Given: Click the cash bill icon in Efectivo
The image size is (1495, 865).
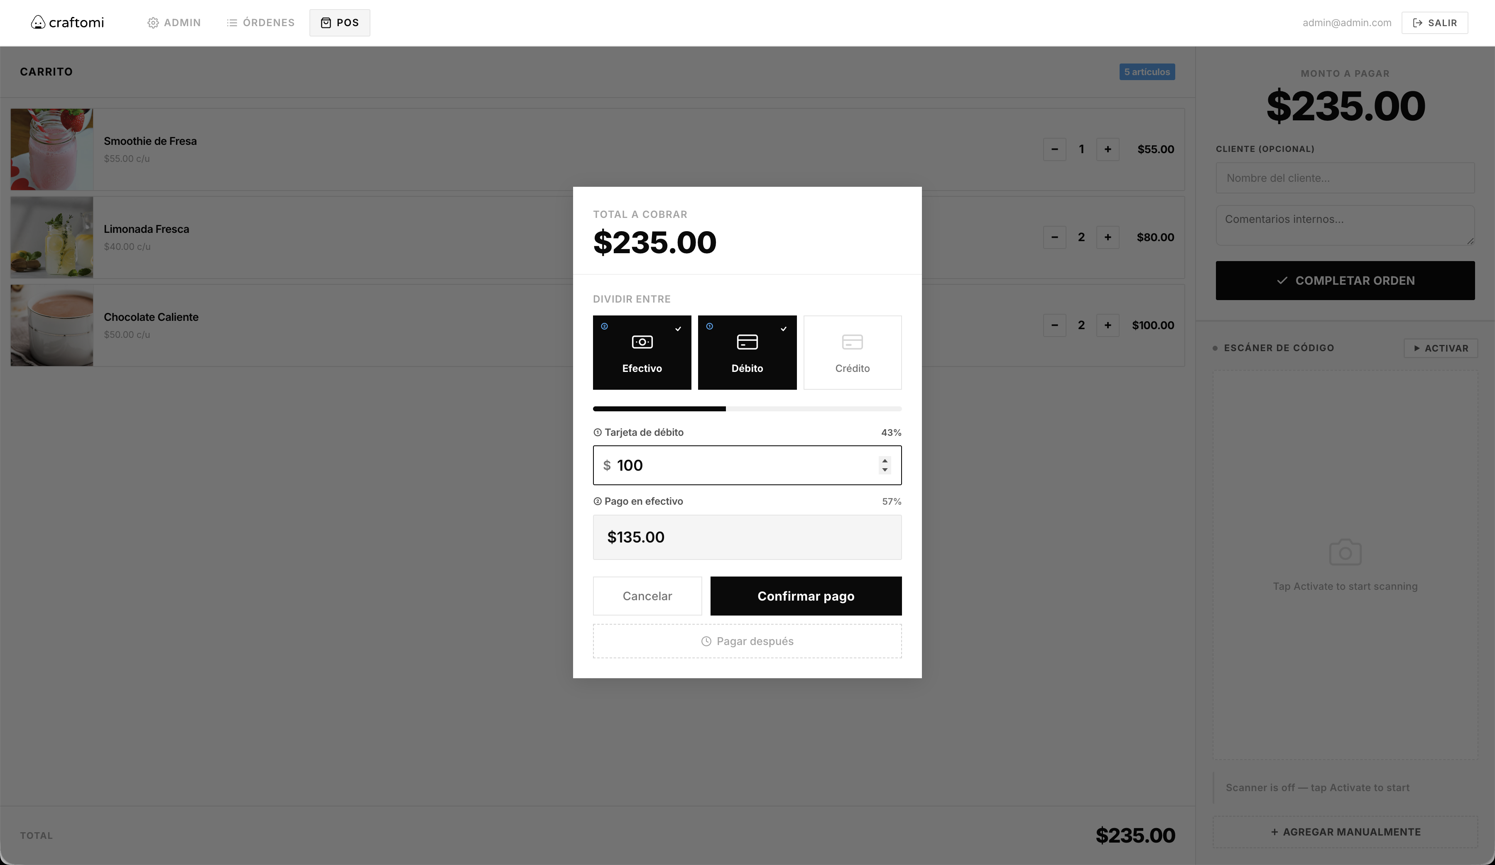Looking at the screenshot, I should coord(642,342).
